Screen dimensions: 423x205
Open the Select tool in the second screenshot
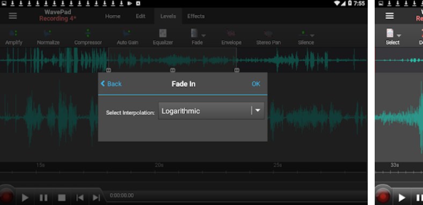[x=392, y=37]
